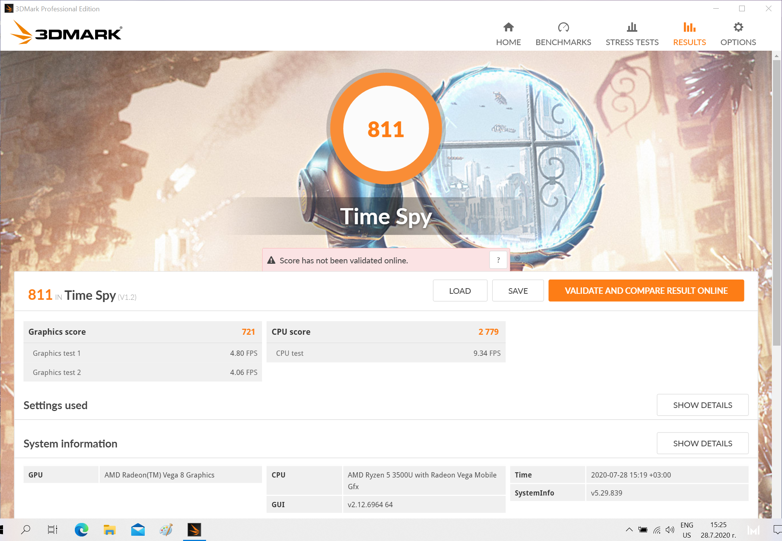Open the OPTIONS tab

(x=738, y=34)
